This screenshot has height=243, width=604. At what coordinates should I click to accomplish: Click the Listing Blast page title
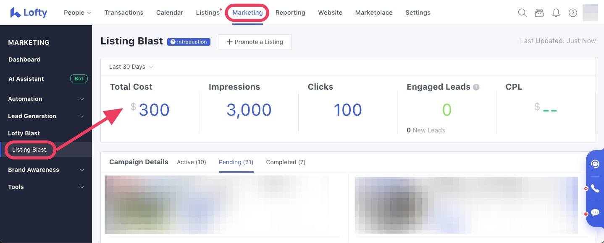click(132, 41)
